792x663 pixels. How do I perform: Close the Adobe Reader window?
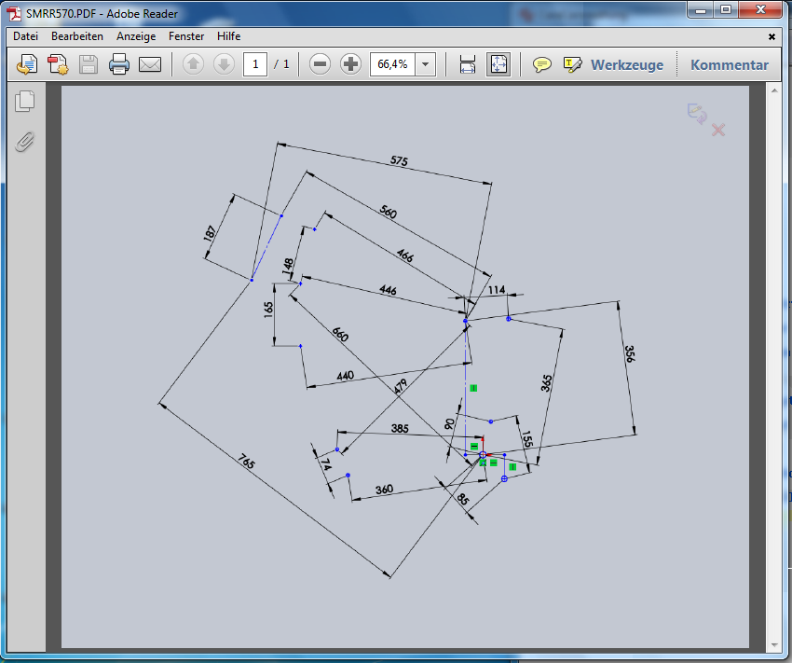coord(761,9)
